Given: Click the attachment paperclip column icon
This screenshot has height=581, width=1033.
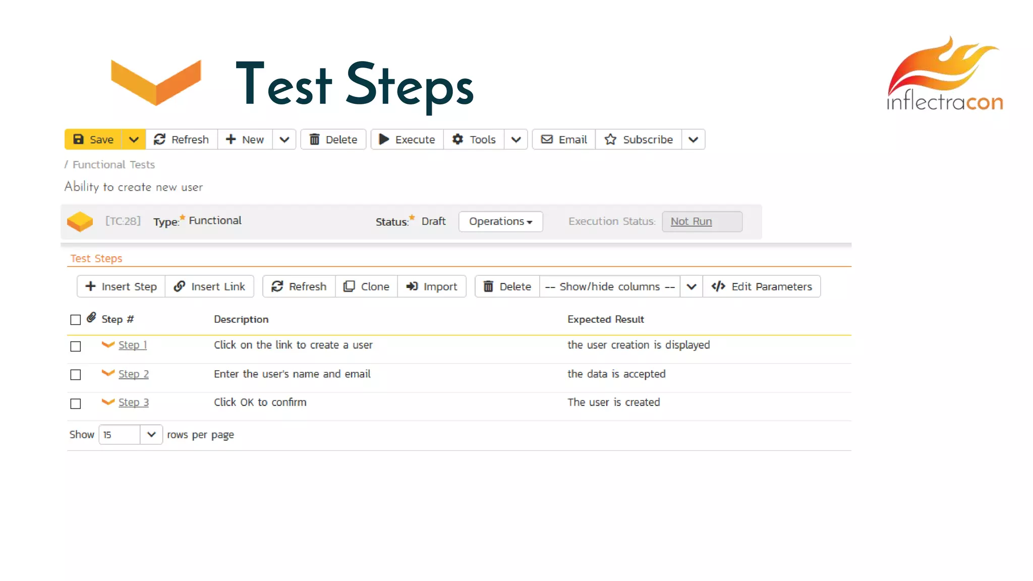Looking at the screenshot, I should (x=91, y=317).
